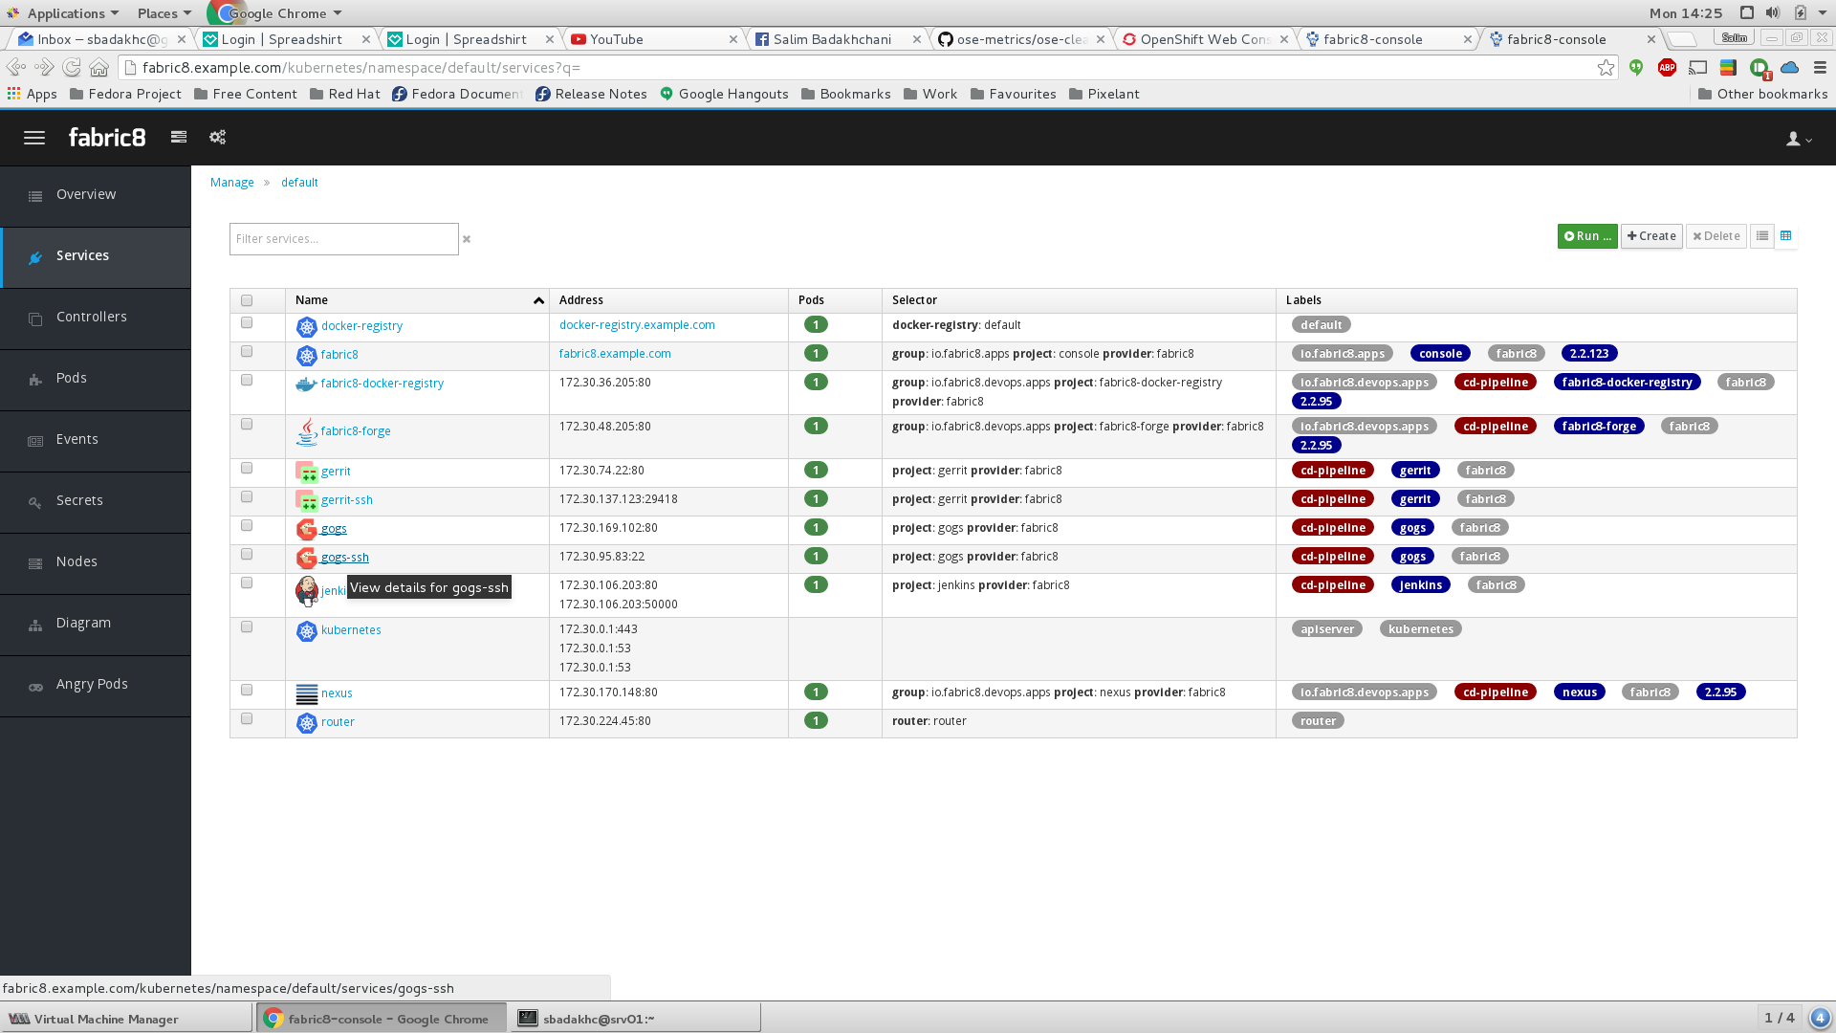Toggle the select-all services checkbox
The image size is (1836, 1033).
(x=247, y=300)
